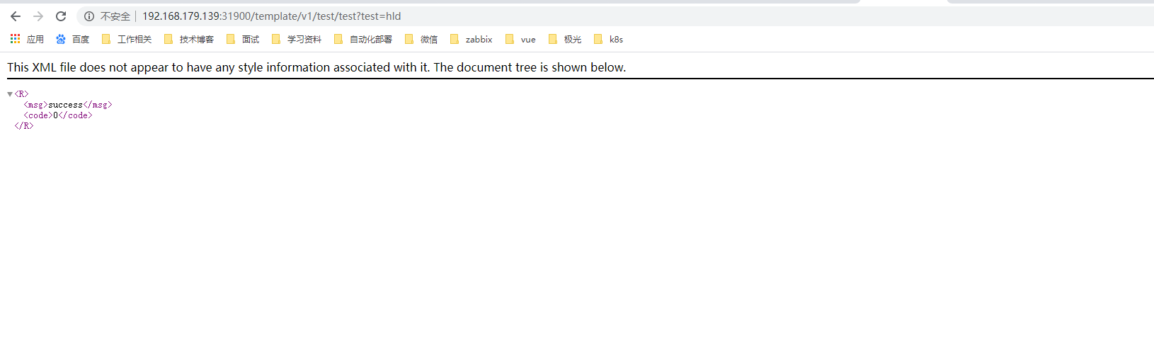Screen dimensions: 1154x349
Task: Open the 技术博客 bookmark folder
Action: pyautogui.click(x=189, y=40)
